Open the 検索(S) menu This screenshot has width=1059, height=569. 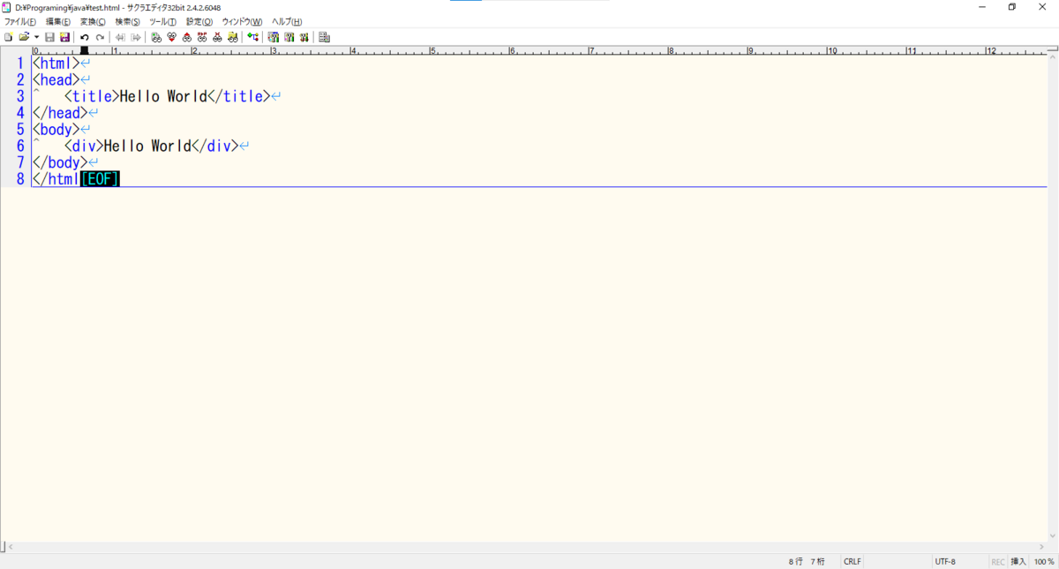click(x=128, y=21)
